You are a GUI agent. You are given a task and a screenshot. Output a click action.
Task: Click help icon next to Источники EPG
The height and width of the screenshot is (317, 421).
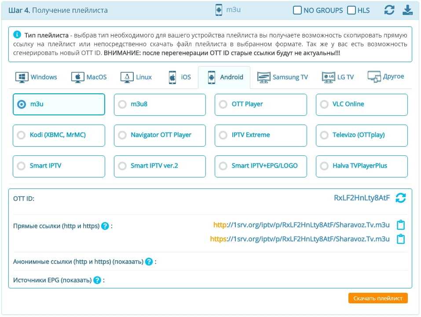coord(97,280)
